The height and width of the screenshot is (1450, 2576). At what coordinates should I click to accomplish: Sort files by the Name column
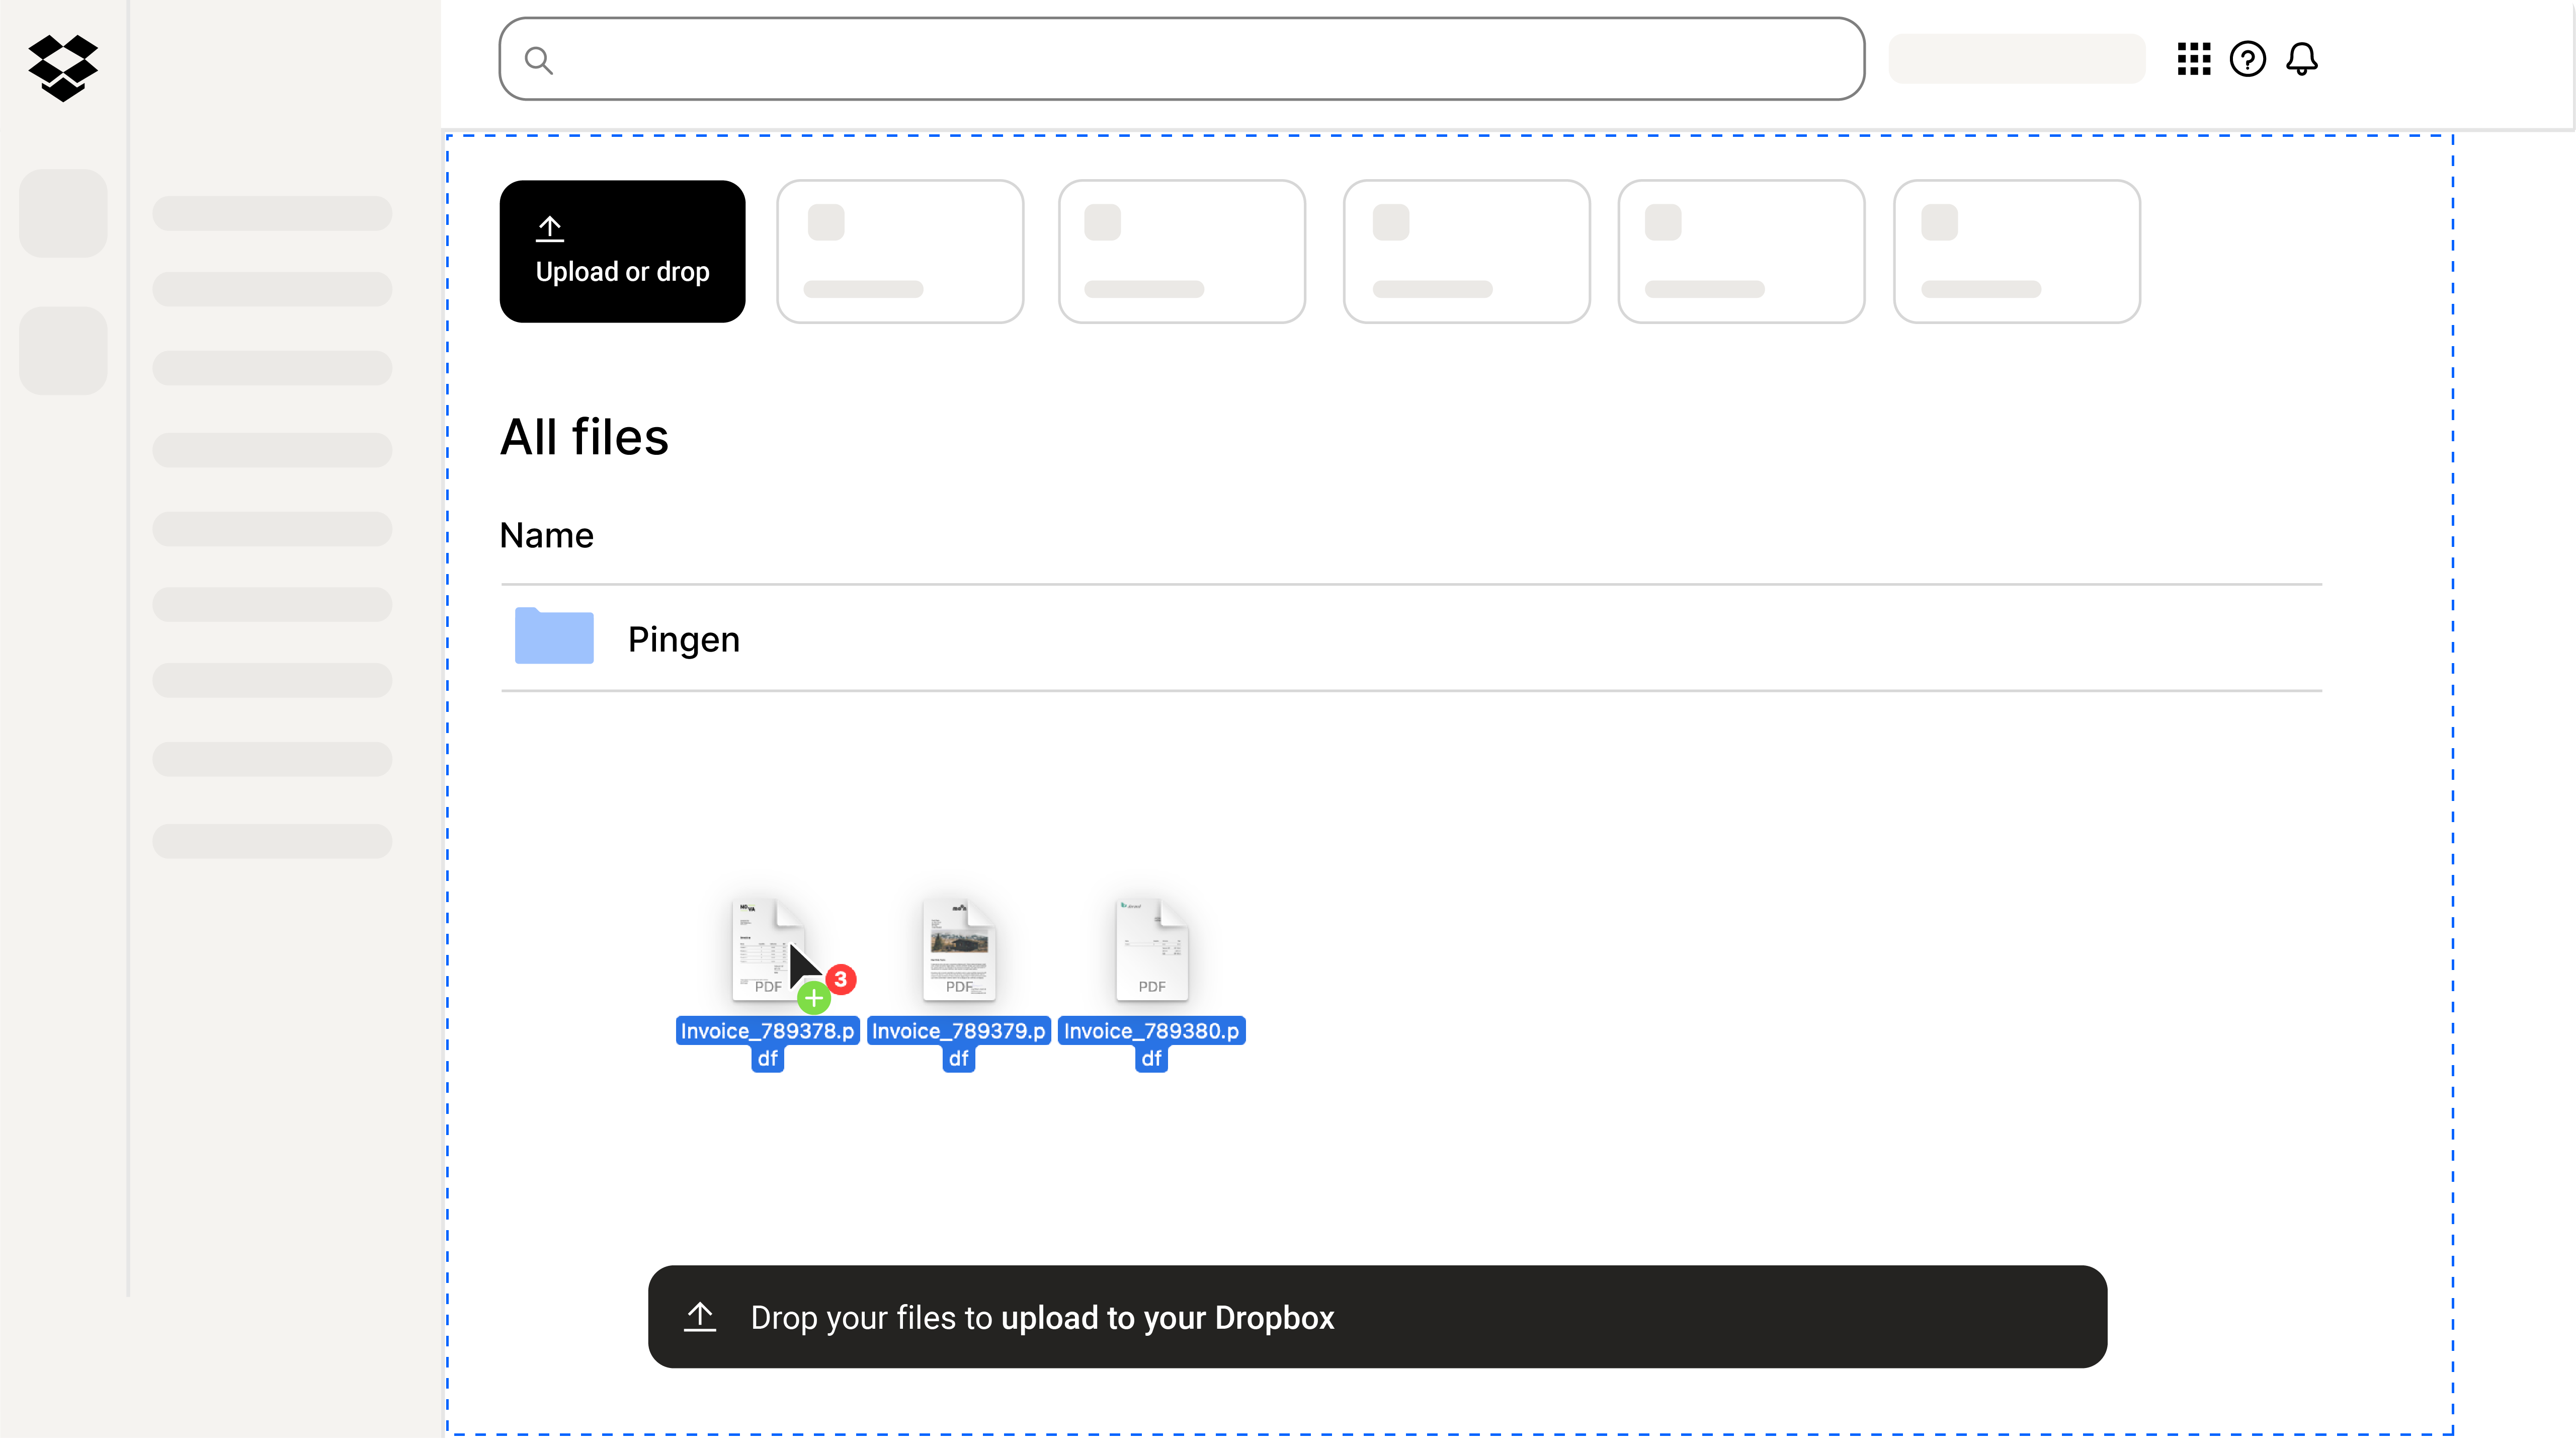point(546,535)
